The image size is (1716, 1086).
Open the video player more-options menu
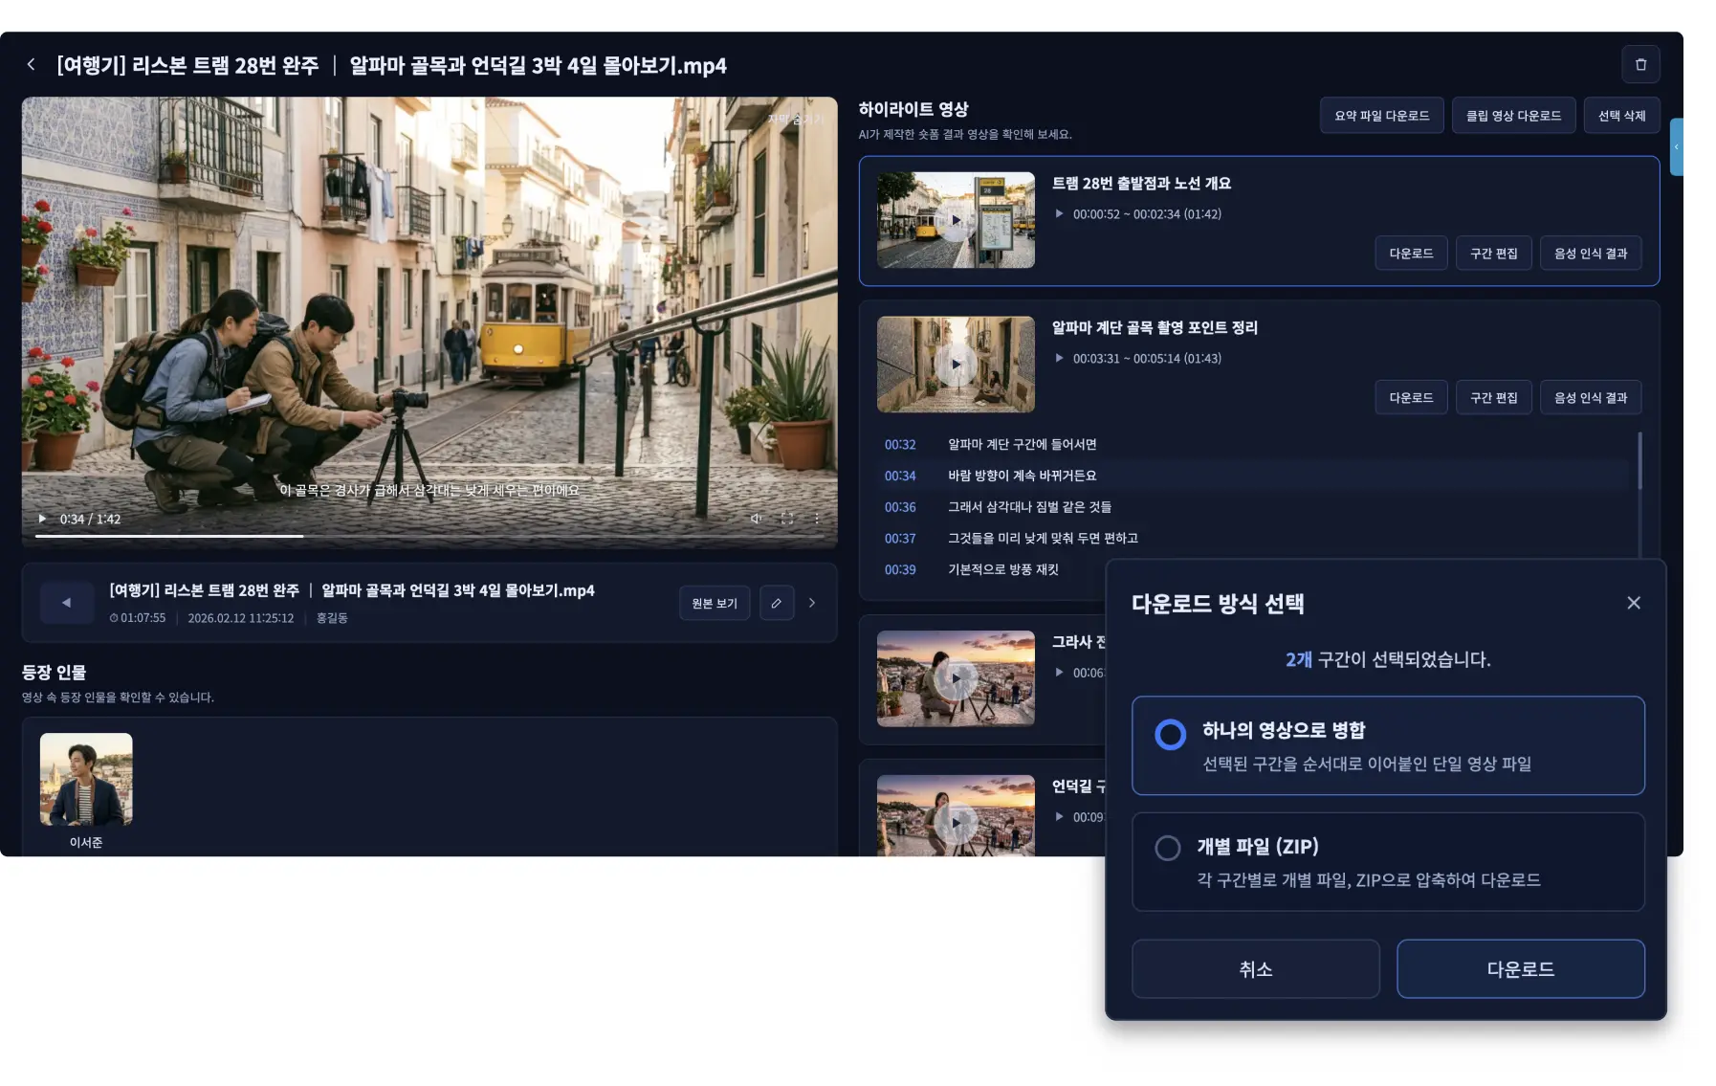(x=817, y=519)
